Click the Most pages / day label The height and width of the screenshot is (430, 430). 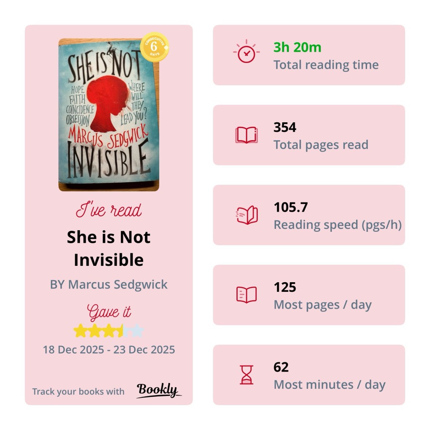[x=322, y=305]
